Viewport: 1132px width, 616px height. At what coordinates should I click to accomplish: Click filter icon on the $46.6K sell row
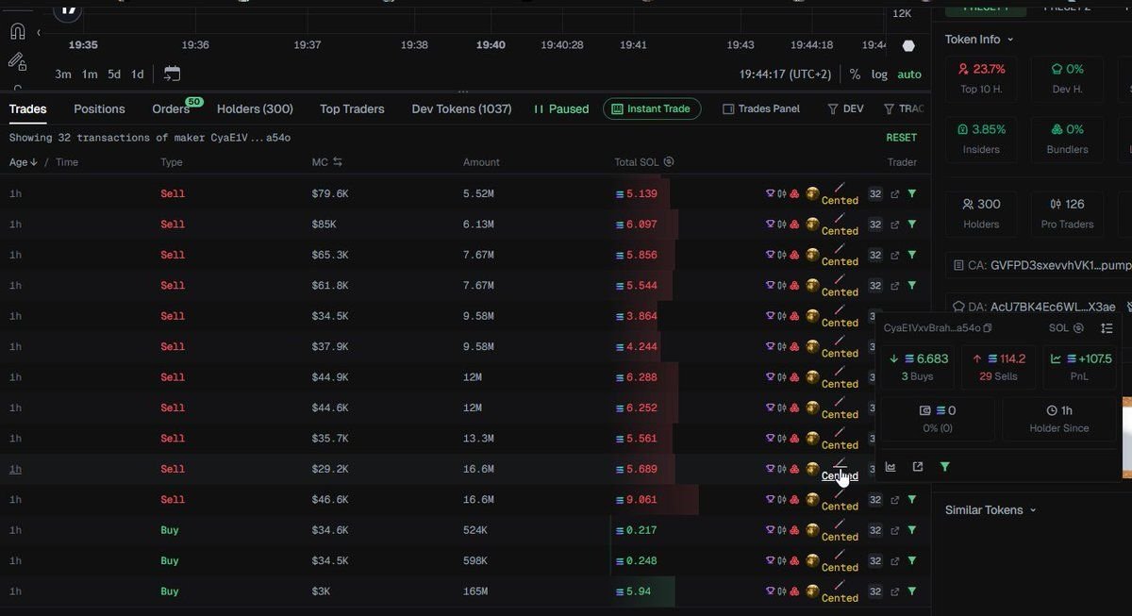tap(912, 499)
